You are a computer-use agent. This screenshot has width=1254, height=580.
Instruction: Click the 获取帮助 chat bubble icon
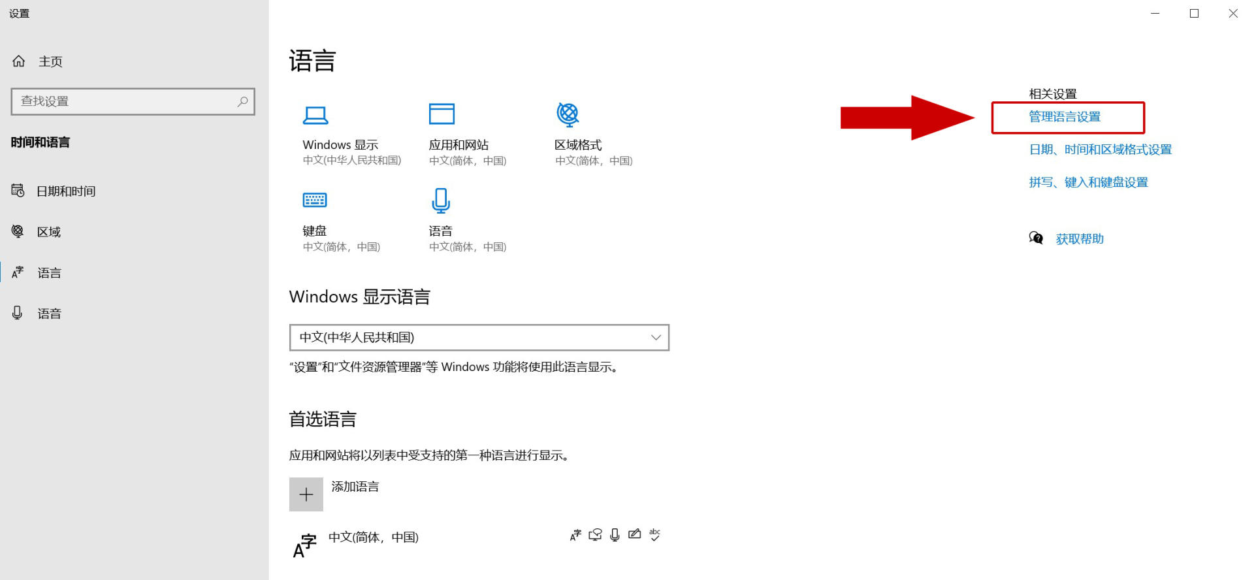[x=1036, y=238]
